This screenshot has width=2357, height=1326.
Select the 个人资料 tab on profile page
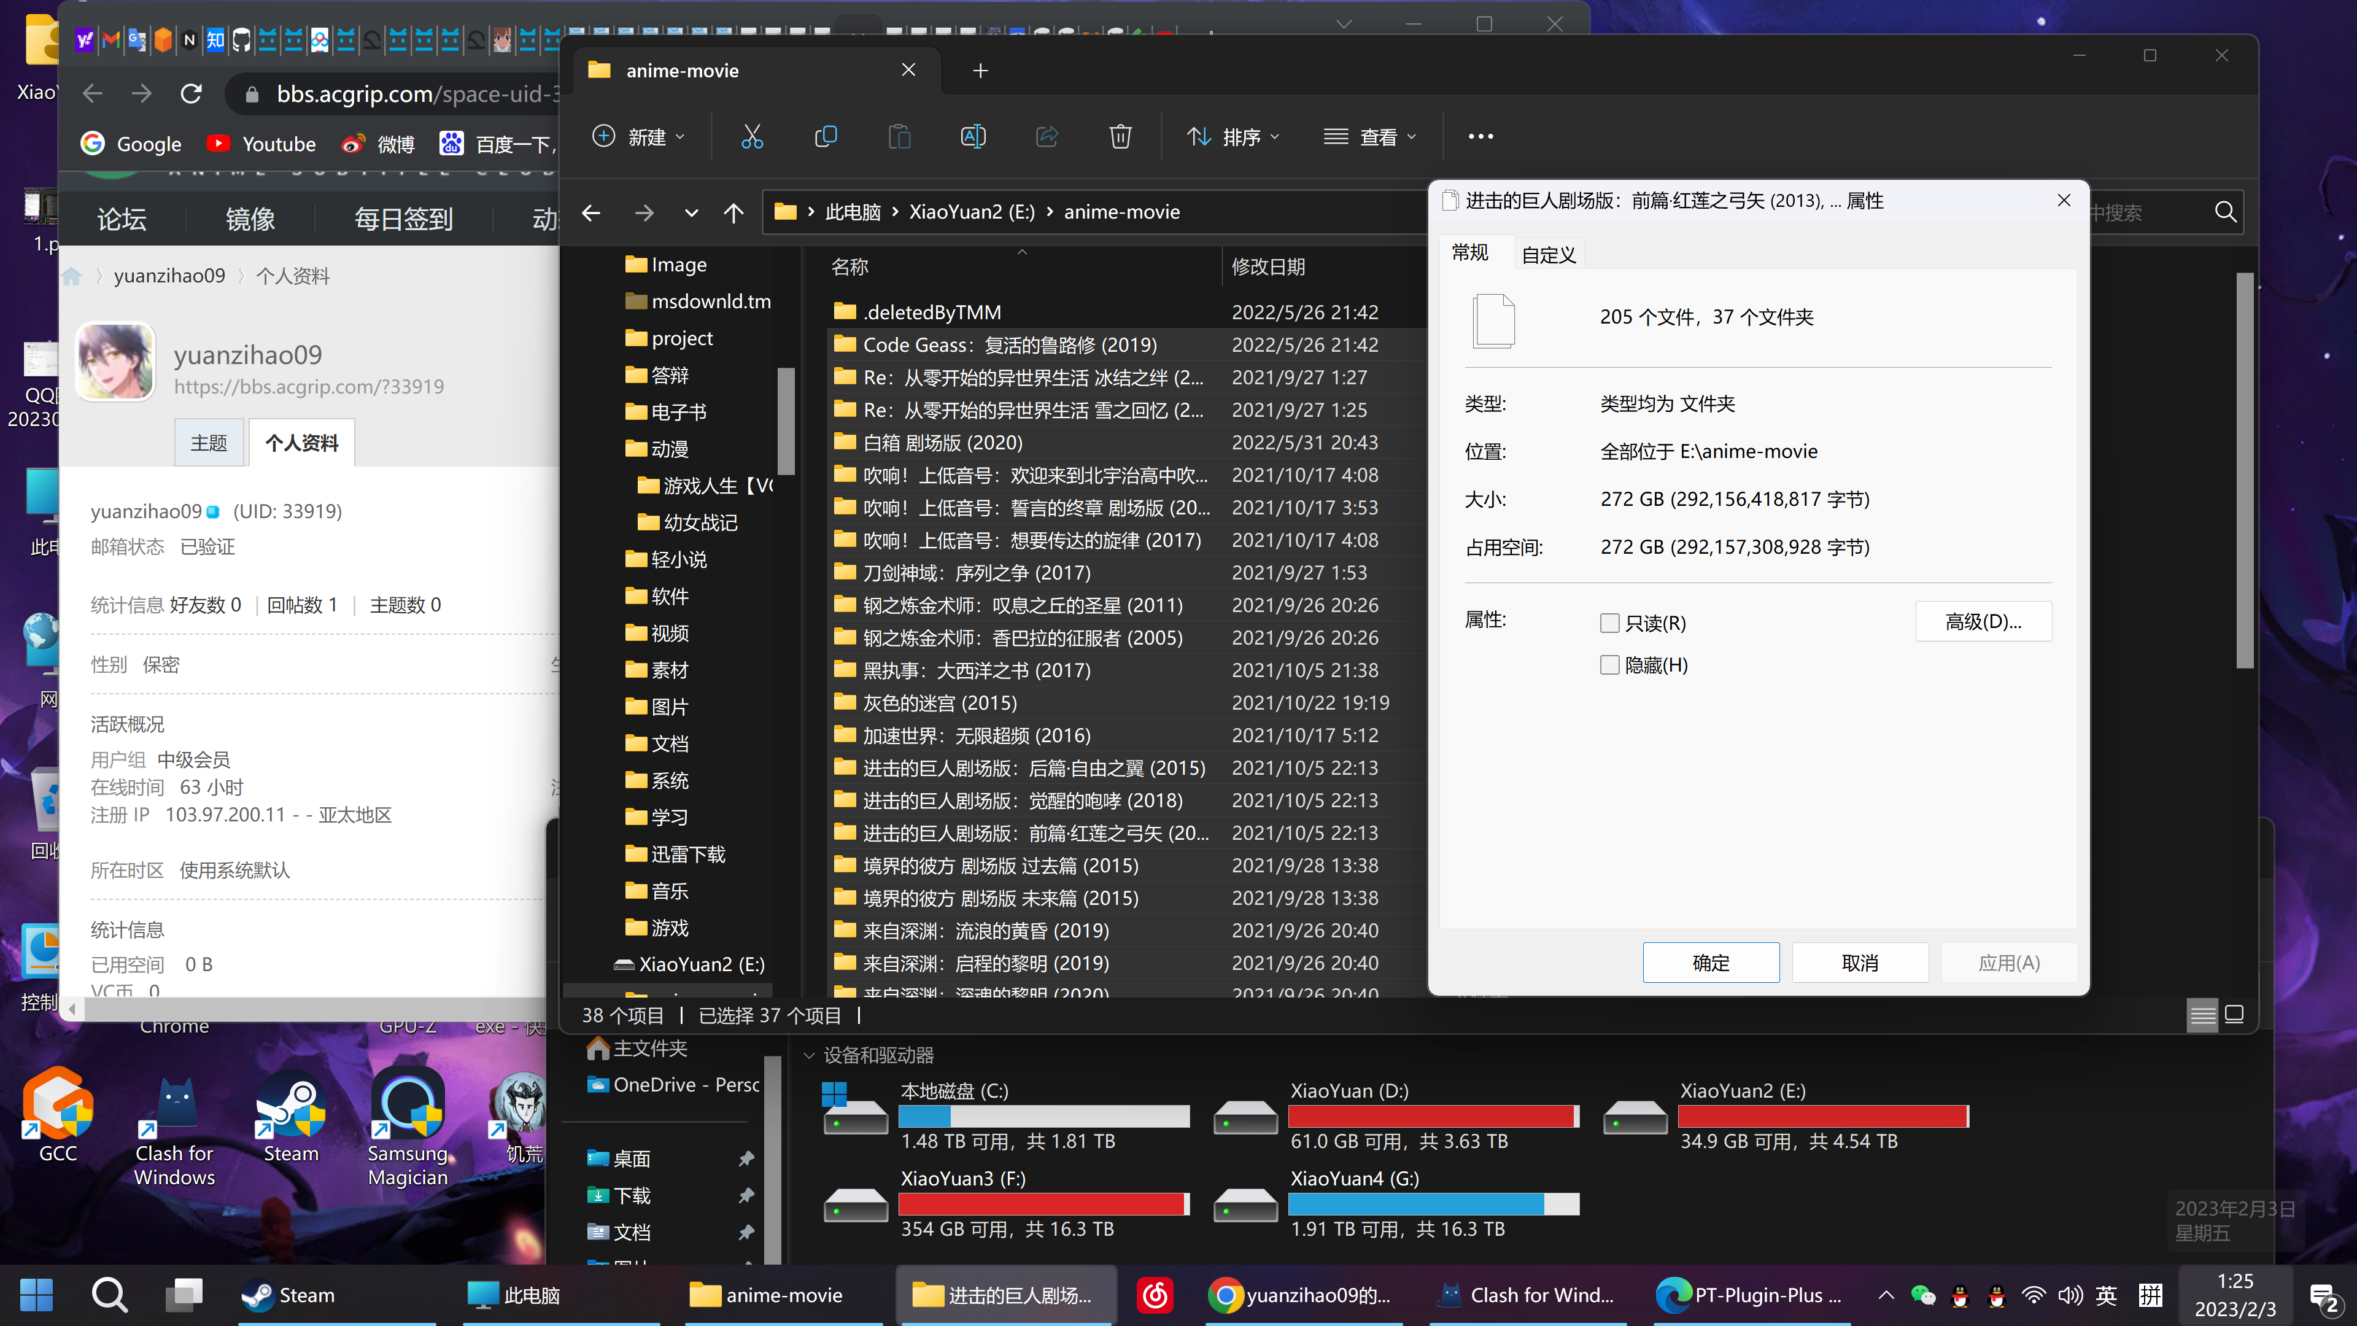pyautogui.click(x=302, y=443)
